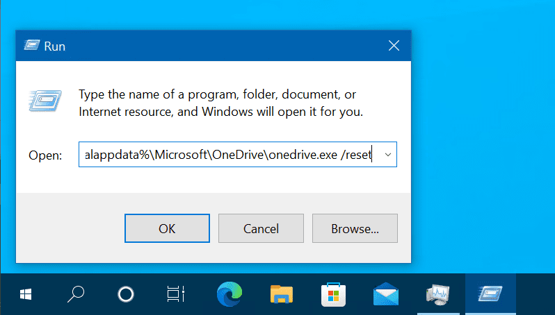Expand the Open command history dropdown
Screen dimensions: 555x315
tap(388, 155)
